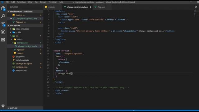Open the Debug view icon
Viewport: 199px width, 112px height.
(3, 32)
